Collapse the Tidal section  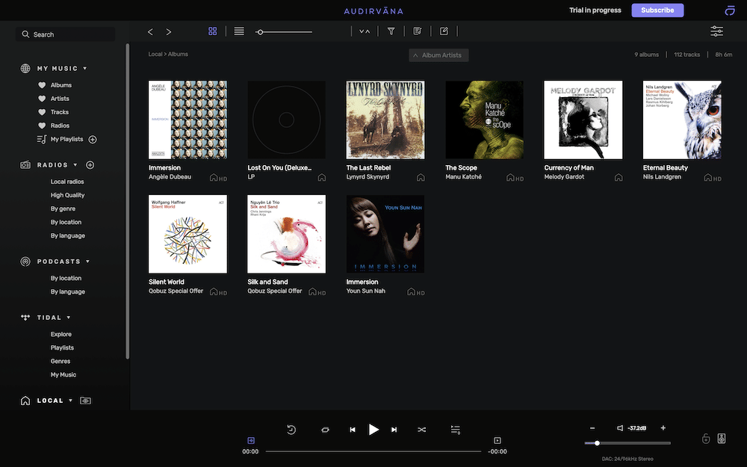(69, 318)
